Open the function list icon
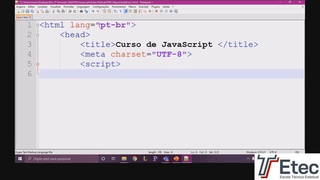This screenshot has width=320, height=180. click(x=140, y=11)
